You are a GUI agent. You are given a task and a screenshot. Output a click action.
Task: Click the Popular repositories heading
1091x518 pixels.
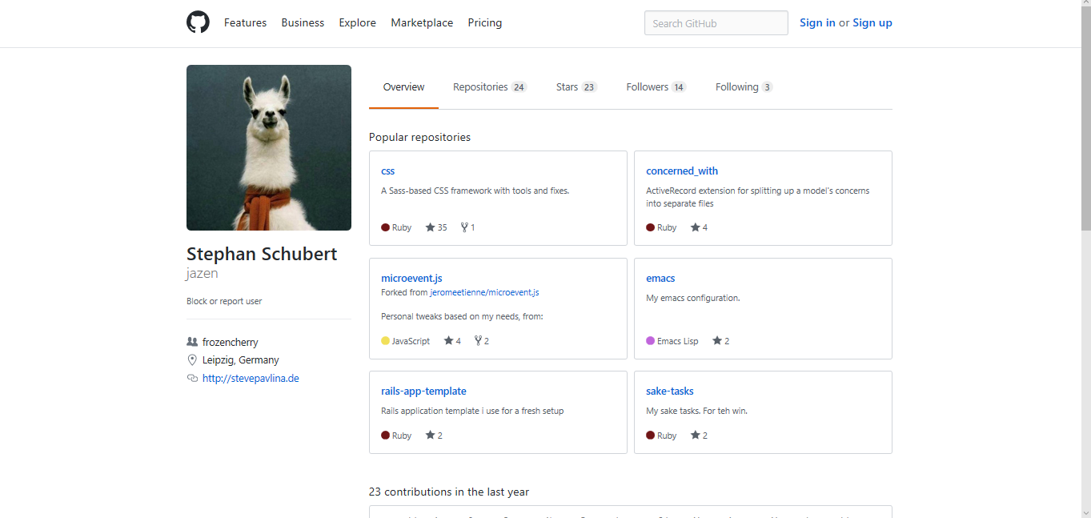[x=419, y=138]
